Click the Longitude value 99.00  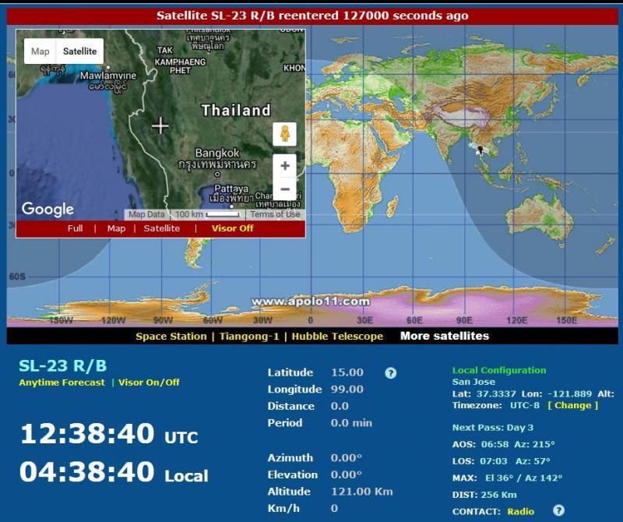[347, 390]
